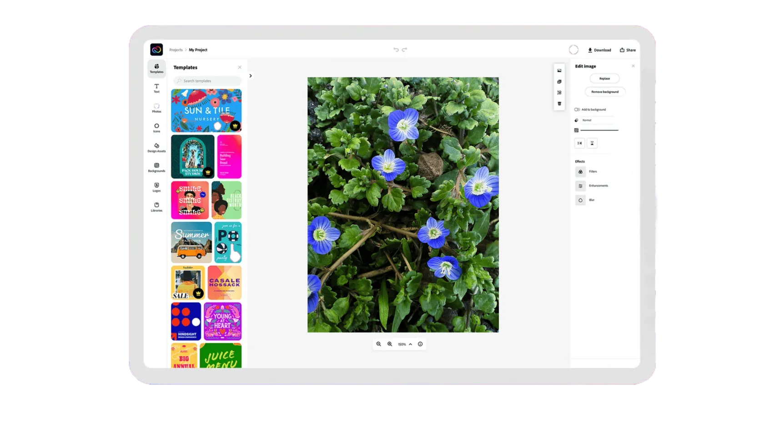This screenshot has height=433, width=764.
Task: Open the Backgrounds panel
Action: tap(156, 167)
